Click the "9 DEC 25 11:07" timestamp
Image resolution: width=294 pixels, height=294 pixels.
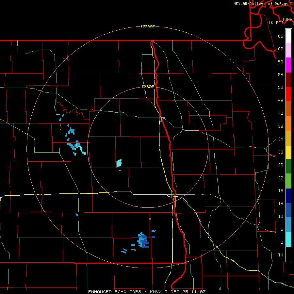(x=185, y=292)
